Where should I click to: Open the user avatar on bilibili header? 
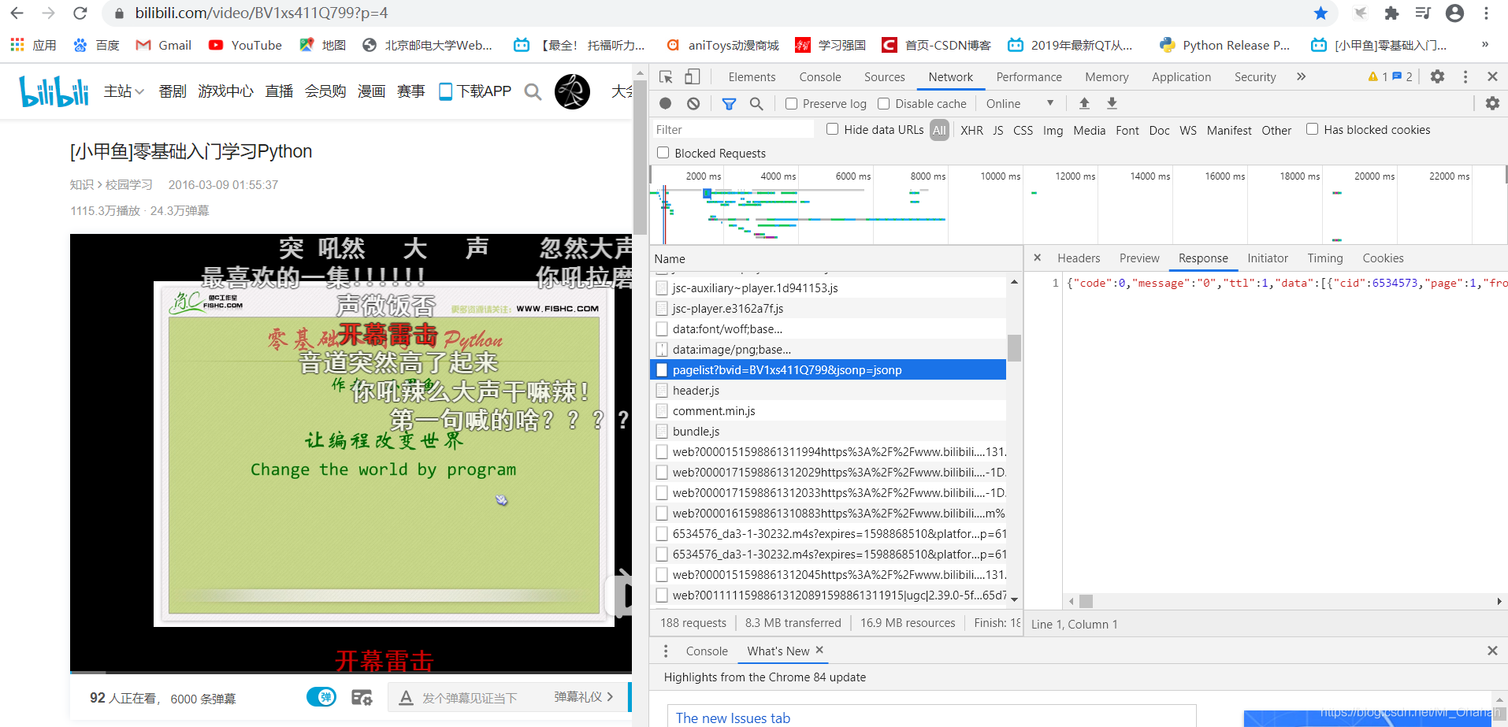click(x=572, y=91)
